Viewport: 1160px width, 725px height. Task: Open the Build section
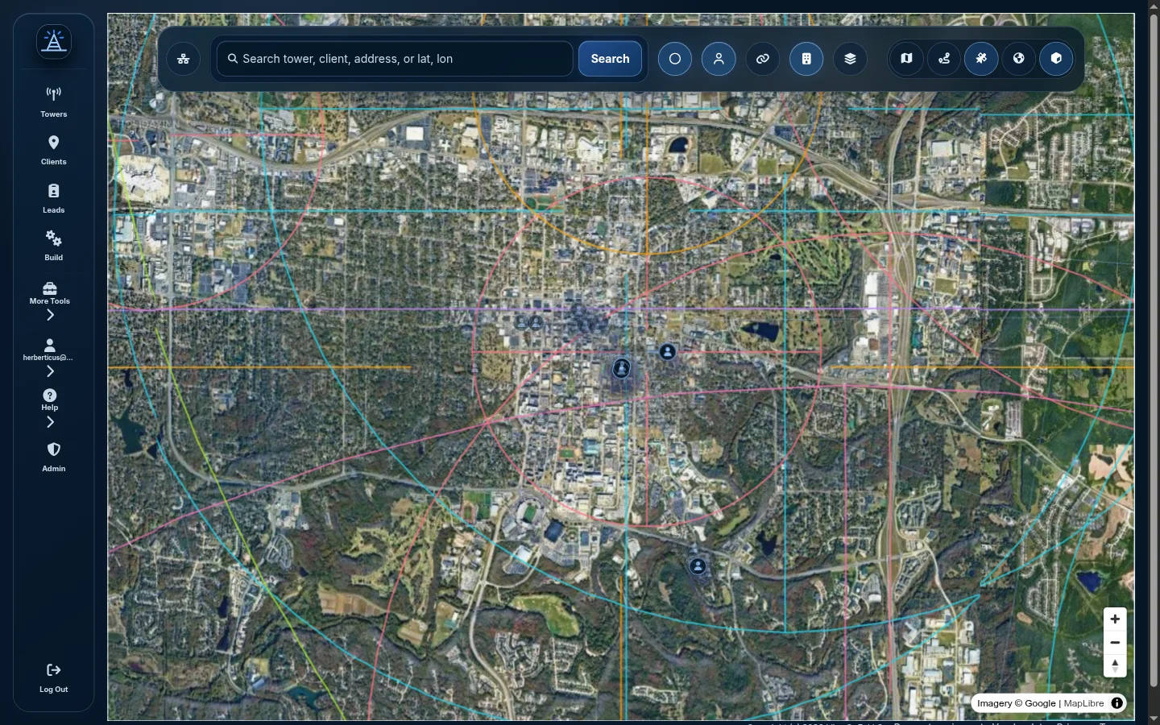pos(54,246)
